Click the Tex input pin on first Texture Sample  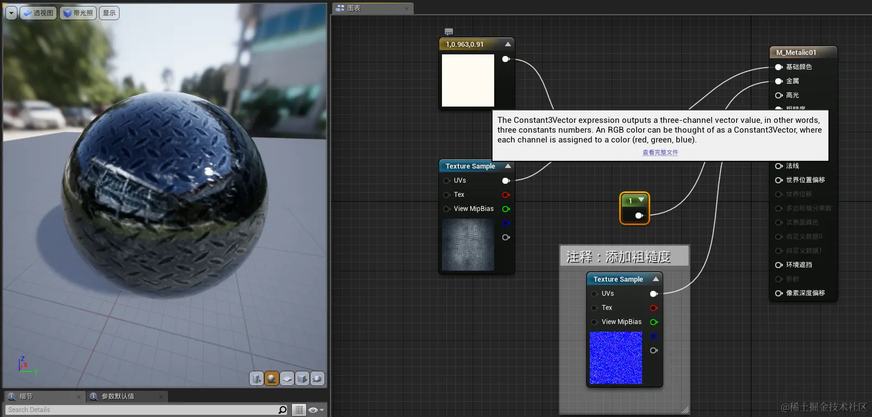[x=447, y=195]
